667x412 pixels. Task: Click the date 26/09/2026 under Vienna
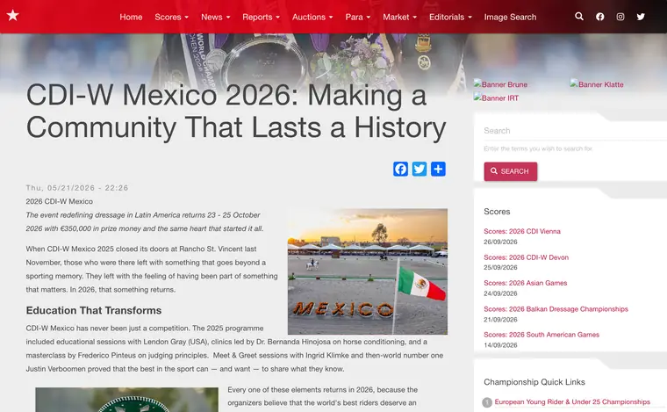(500, 242)
